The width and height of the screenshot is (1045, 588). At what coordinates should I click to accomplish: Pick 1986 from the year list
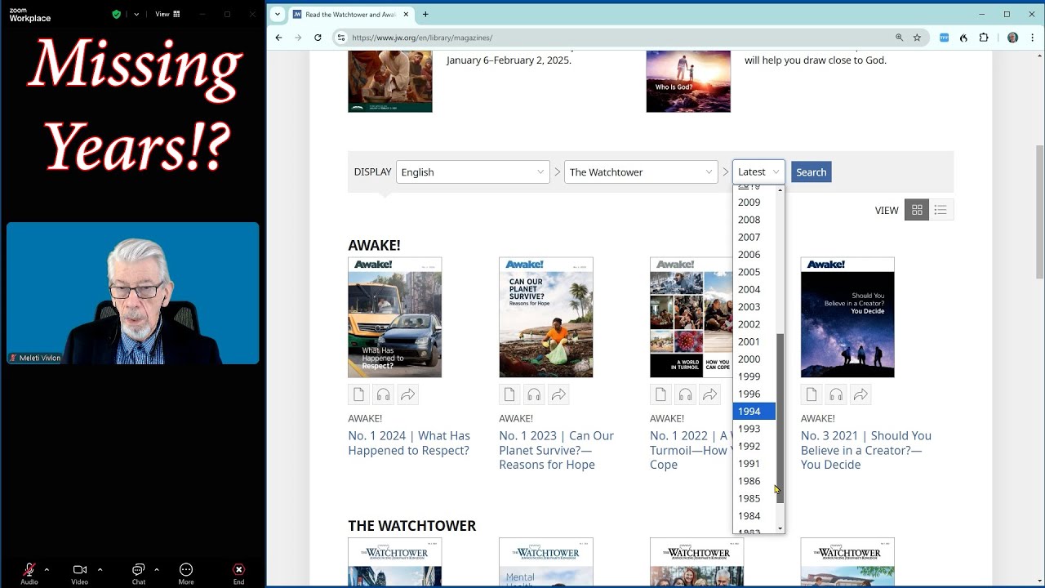coord(754,481)
